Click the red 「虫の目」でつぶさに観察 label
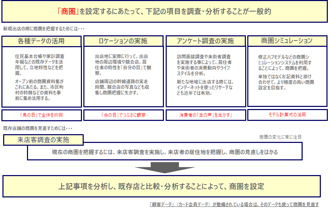This screenshot has height=210, width=331. point(123,115)
